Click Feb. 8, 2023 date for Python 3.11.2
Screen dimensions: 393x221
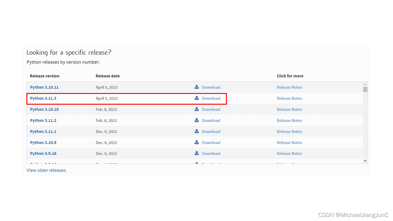pos(106,120)
